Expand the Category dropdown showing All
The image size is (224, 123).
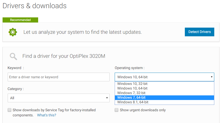(59, 98)
